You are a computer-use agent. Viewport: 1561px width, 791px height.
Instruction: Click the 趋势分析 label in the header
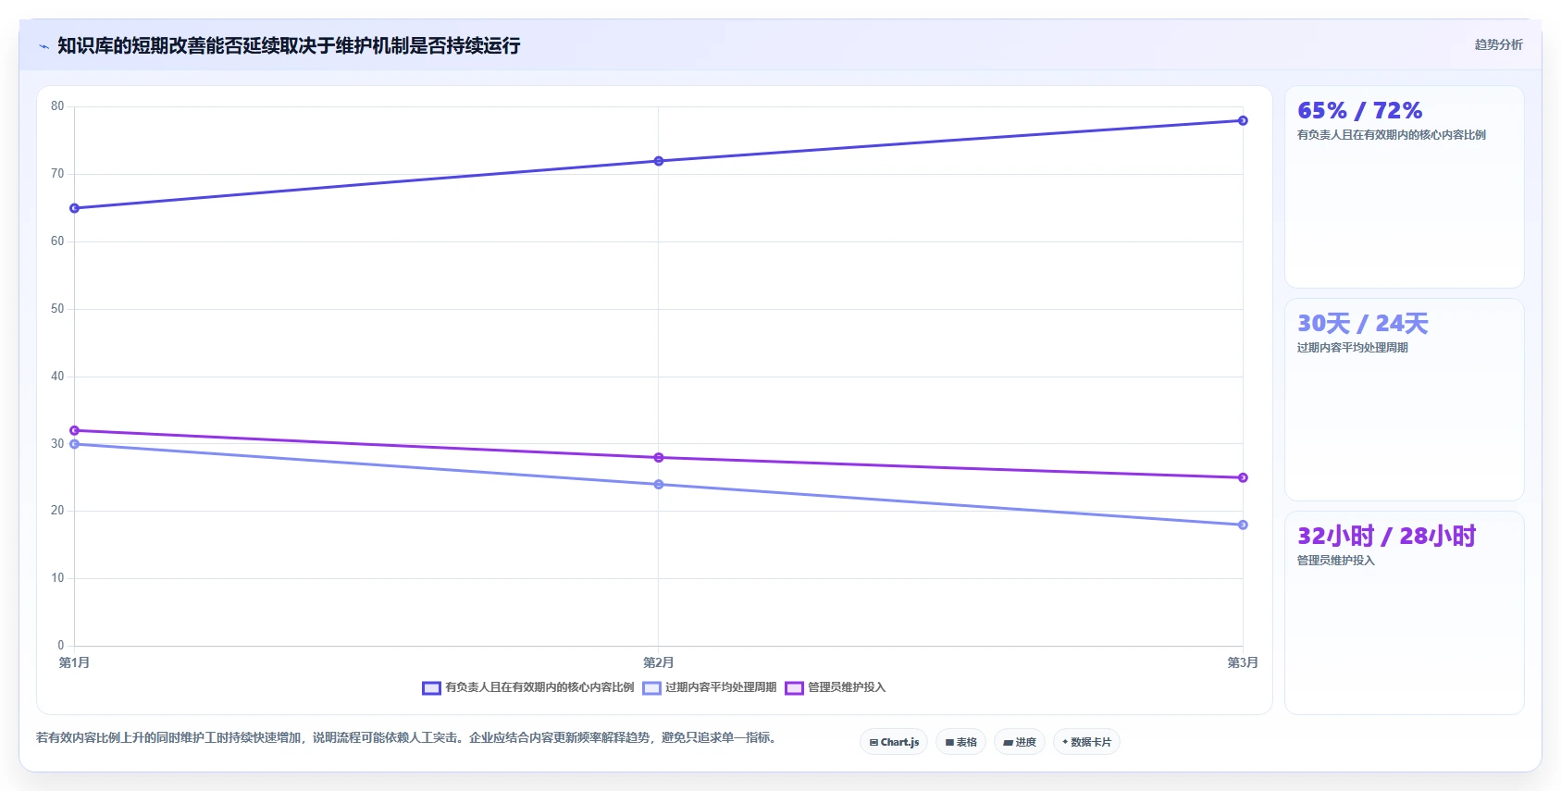1498,44
